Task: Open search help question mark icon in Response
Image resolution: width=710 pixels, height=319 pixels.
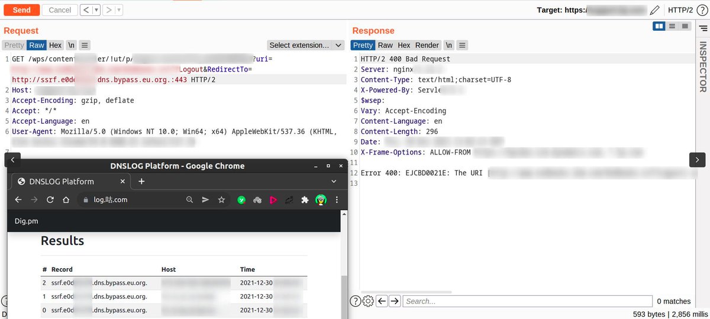Action: pos(355,301)
